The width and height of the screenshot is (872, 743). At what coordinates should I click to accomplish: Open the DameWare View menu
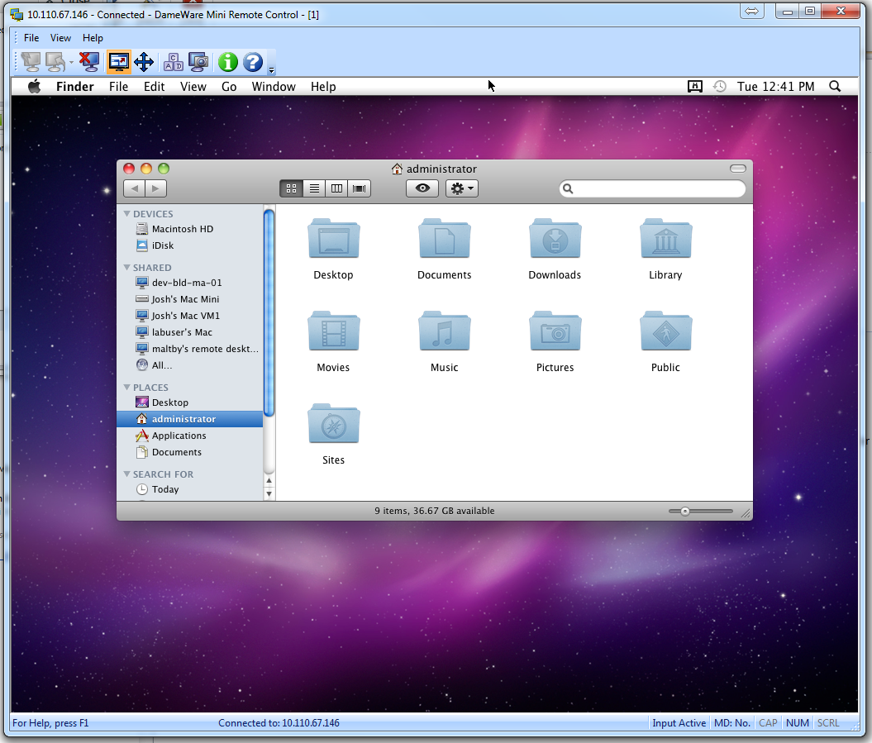tap(60, 38)
